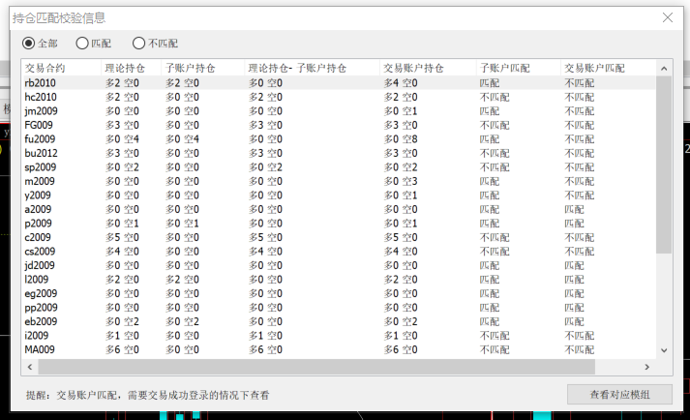The width and height of the screenshot is (690, 420).
Task: Click the vertical scrollbar up arrow
Action: [x=663, y=69]
